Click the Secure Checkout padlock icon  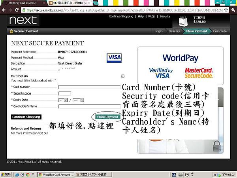click(x=11, y=31)
